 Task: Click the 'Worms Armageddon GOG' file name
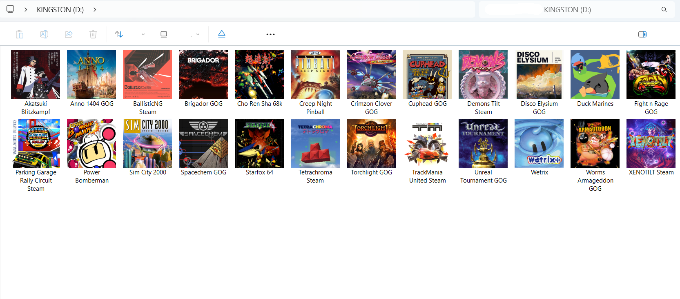[x=595, y=181]
